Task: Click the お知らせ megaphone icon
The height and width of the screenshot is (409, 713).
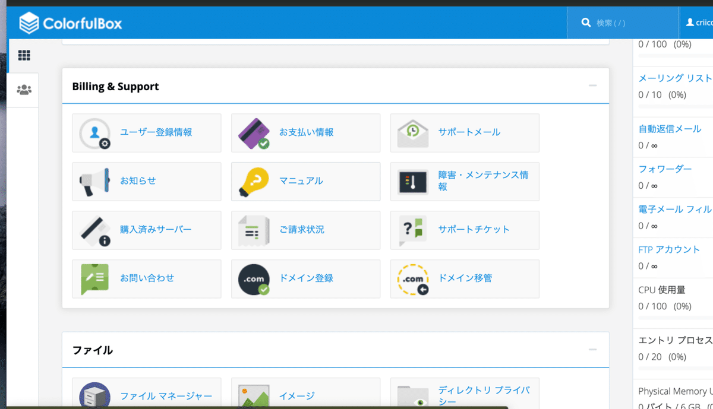Action: [x=95, y=181]
